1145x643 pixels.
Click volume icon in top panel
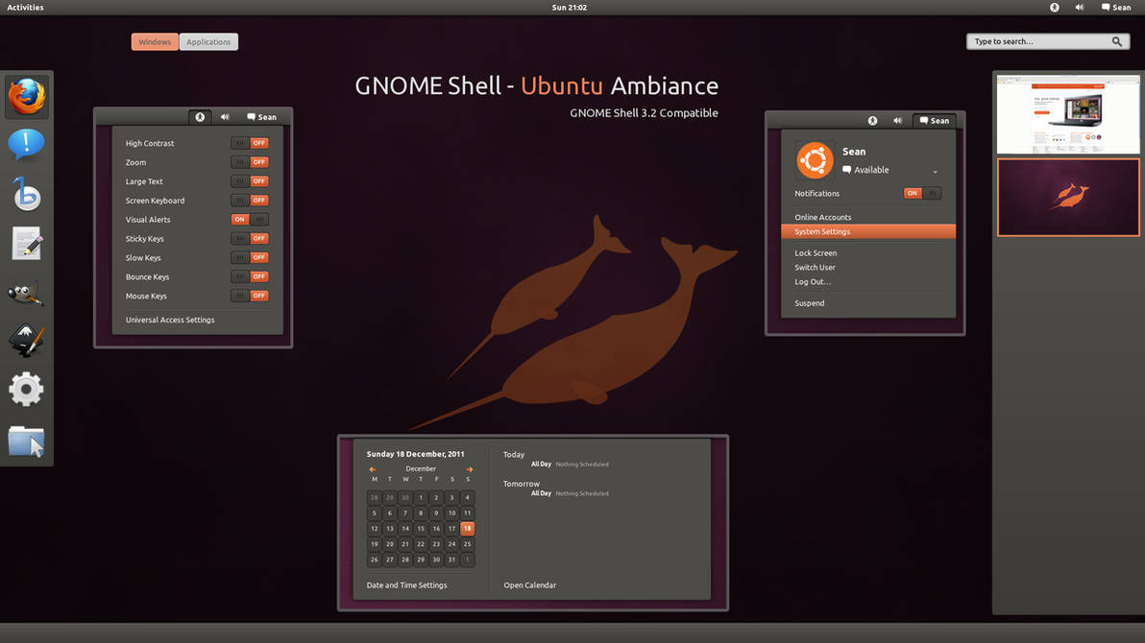coord(1080,8)
